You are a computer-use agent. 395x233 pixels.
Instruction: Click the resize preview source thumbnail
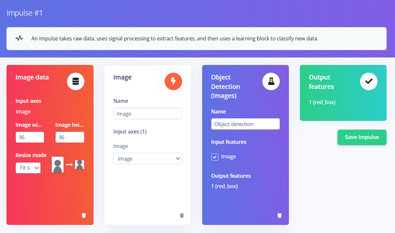(x=58, y=165)
